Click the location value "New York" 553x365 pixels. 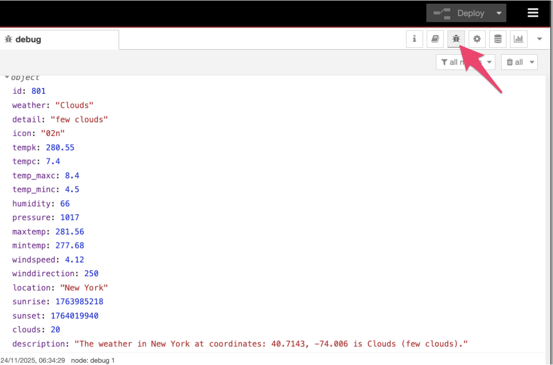tap(84, 287)
